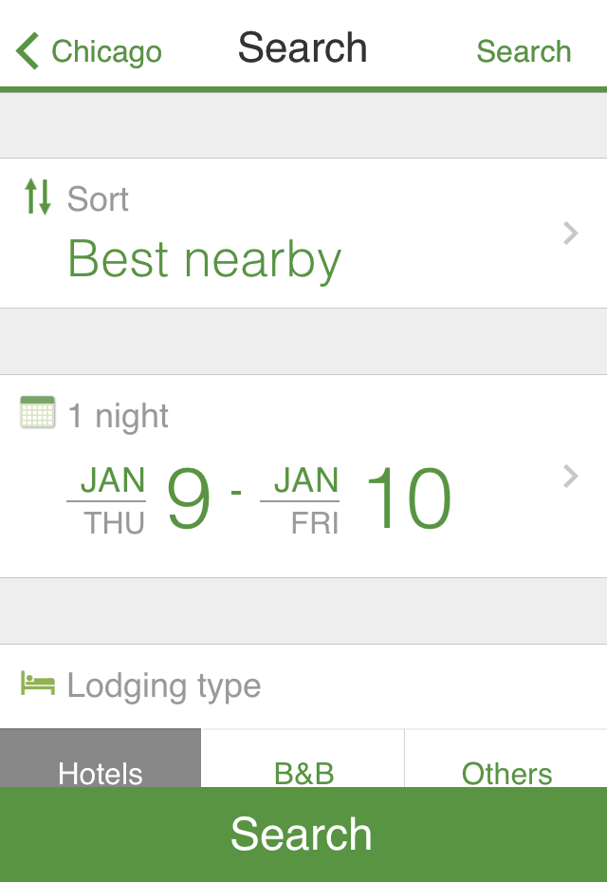Click the Search page title
Screen dimensions: 607x882
pyautogui.click(x=303, y=47)
